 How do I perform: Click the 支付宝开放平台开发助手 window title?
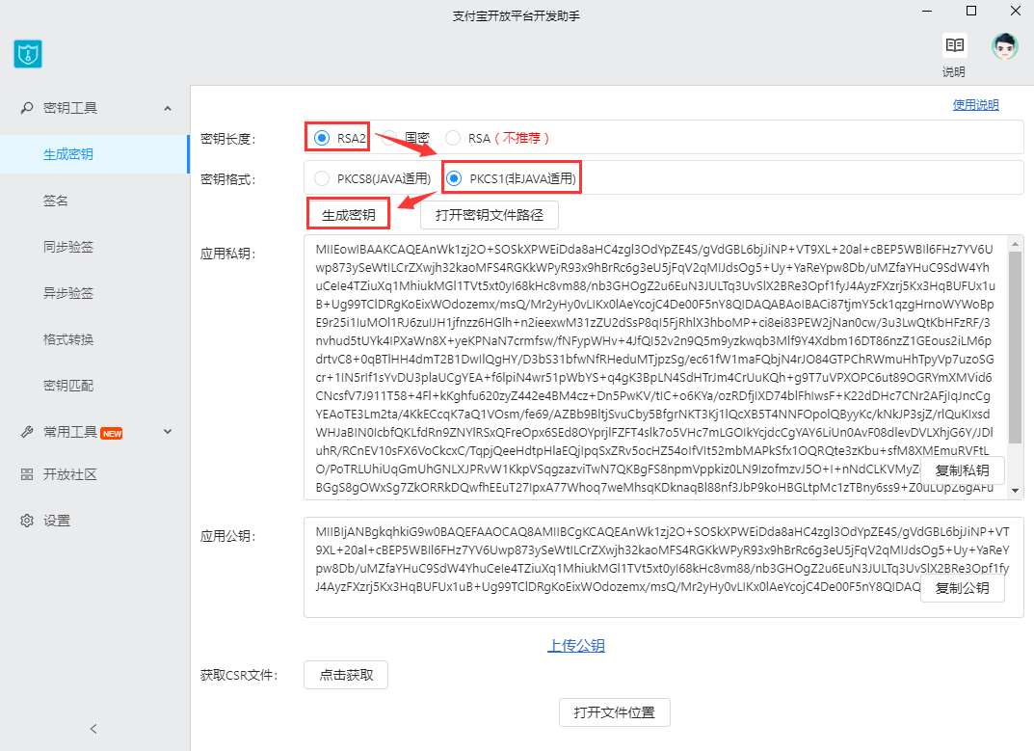click(517, 16)
